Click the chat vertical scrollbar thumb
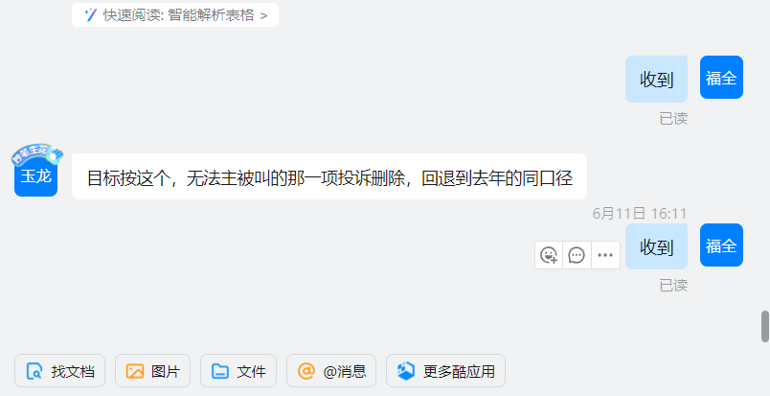The image size is (770, 396). click(764, 326)
